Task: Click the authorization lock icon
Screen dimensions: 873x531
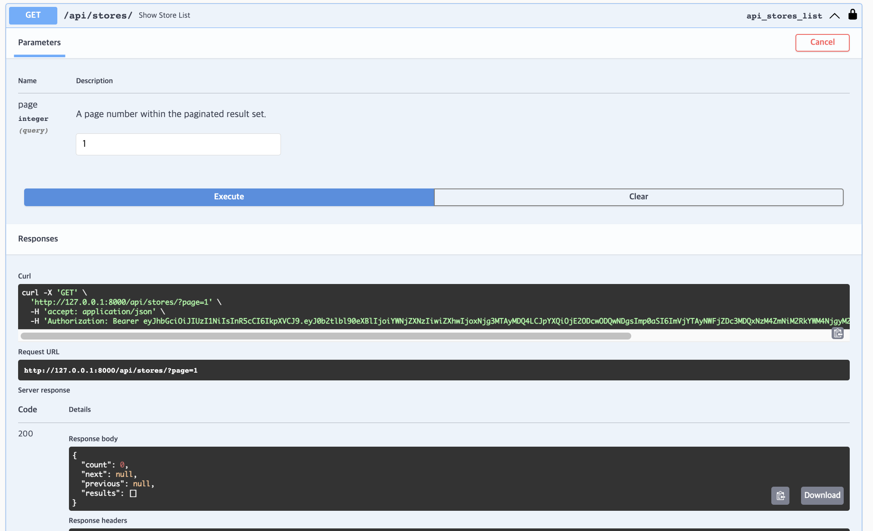Action: point(852,15)
